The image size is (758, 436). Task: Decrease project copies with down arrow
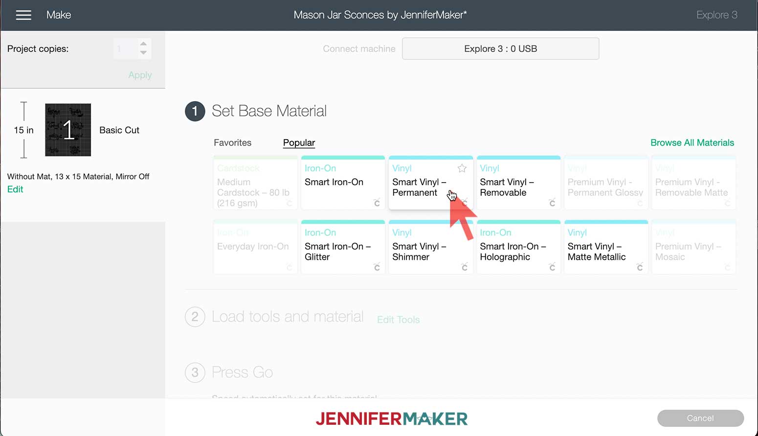click(x=143, y=53)
